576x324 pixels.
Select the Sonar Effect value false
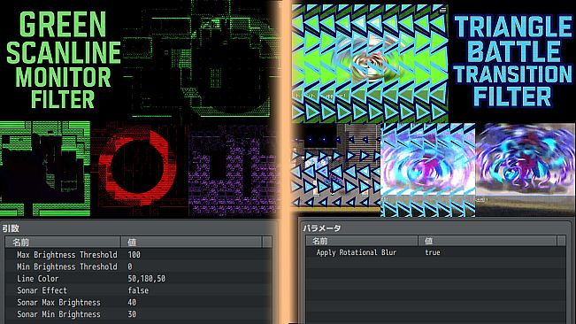[x=138, y=290]
